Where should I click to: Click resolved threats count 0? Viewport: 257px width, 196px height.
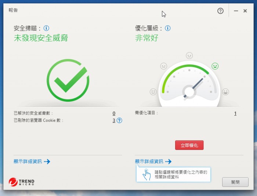tap(114, 113)
